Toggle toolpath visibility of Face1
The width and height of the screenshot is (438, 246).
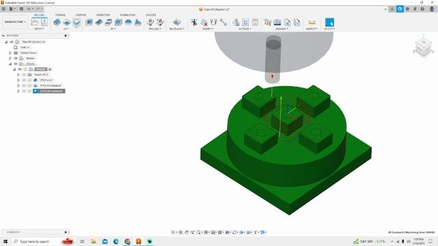[24, 81]
